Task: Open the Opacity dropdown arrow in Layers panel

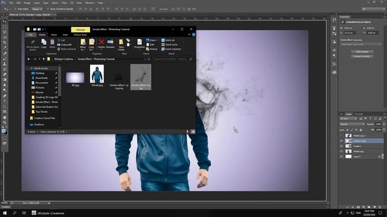Action: click(x=384, y=124)
